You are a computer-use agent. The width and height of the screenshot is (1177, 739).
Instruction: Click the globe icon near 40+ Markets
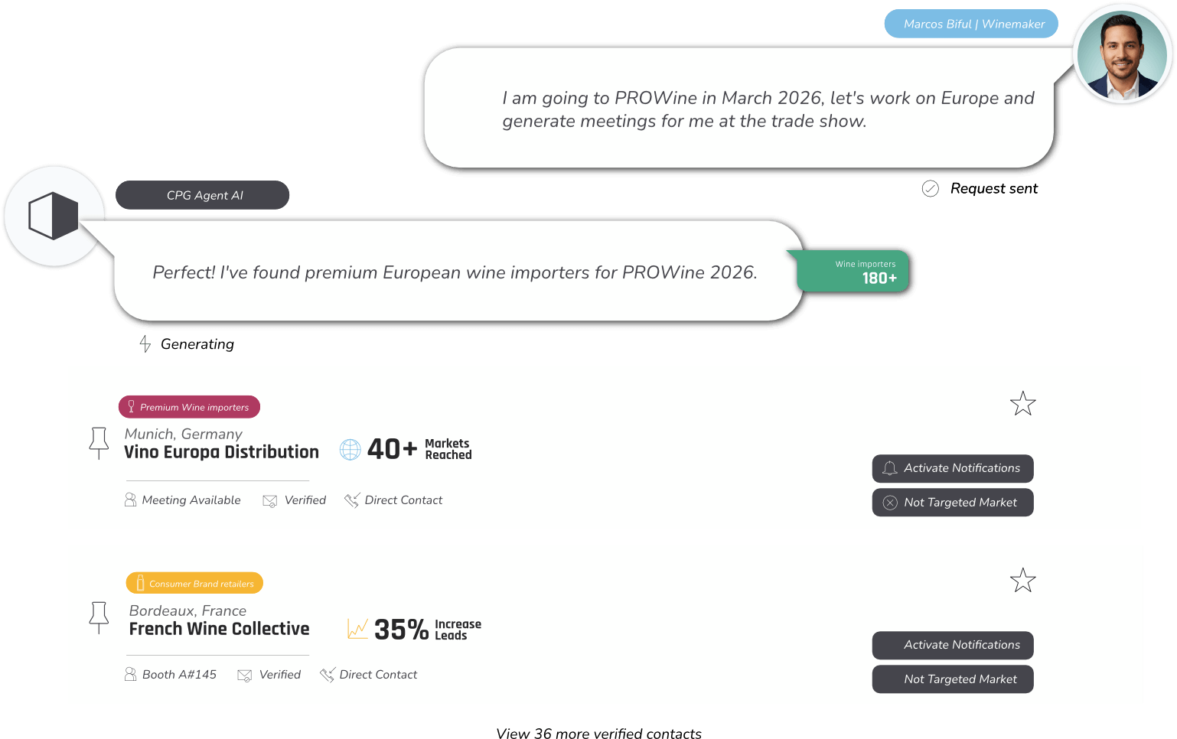coord(350,449)
